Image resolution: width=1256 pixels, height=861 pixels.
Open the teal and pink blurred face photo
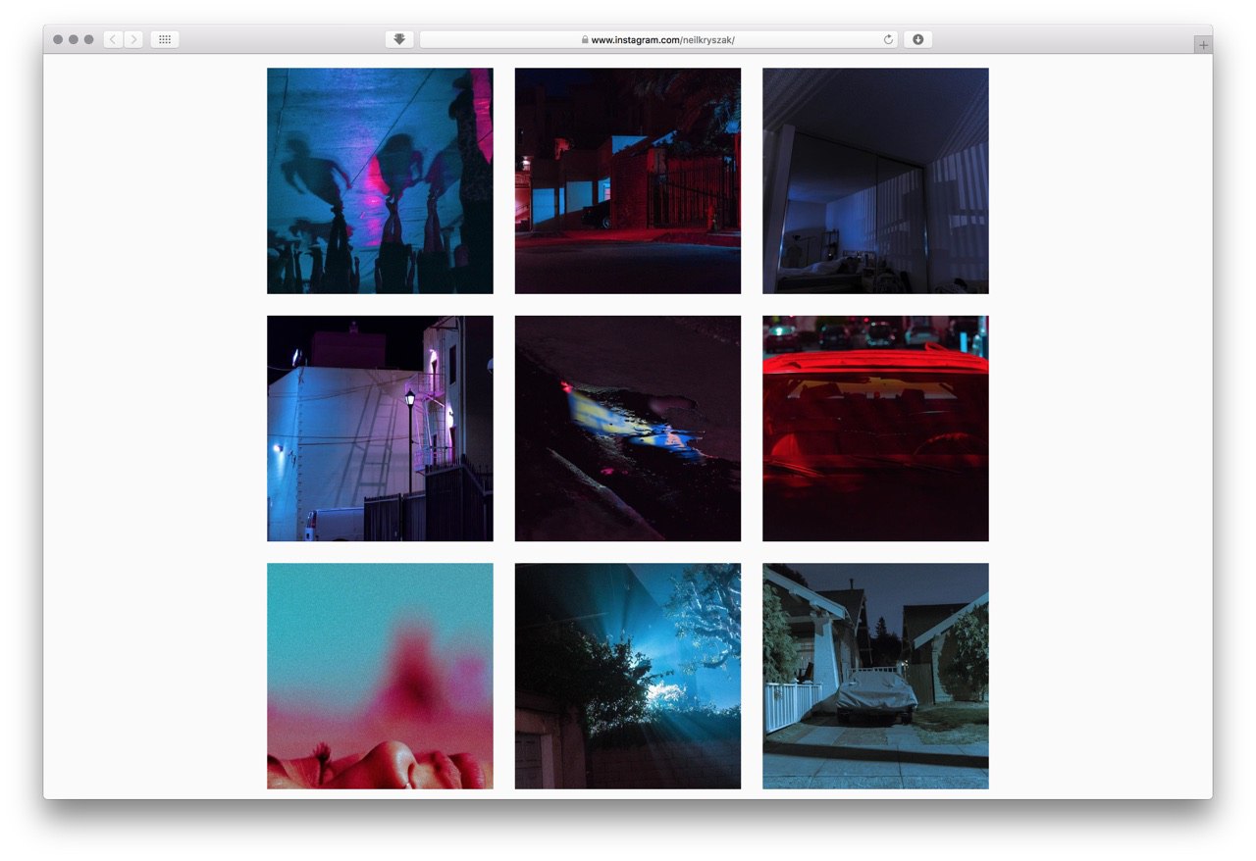click(380, 676)
